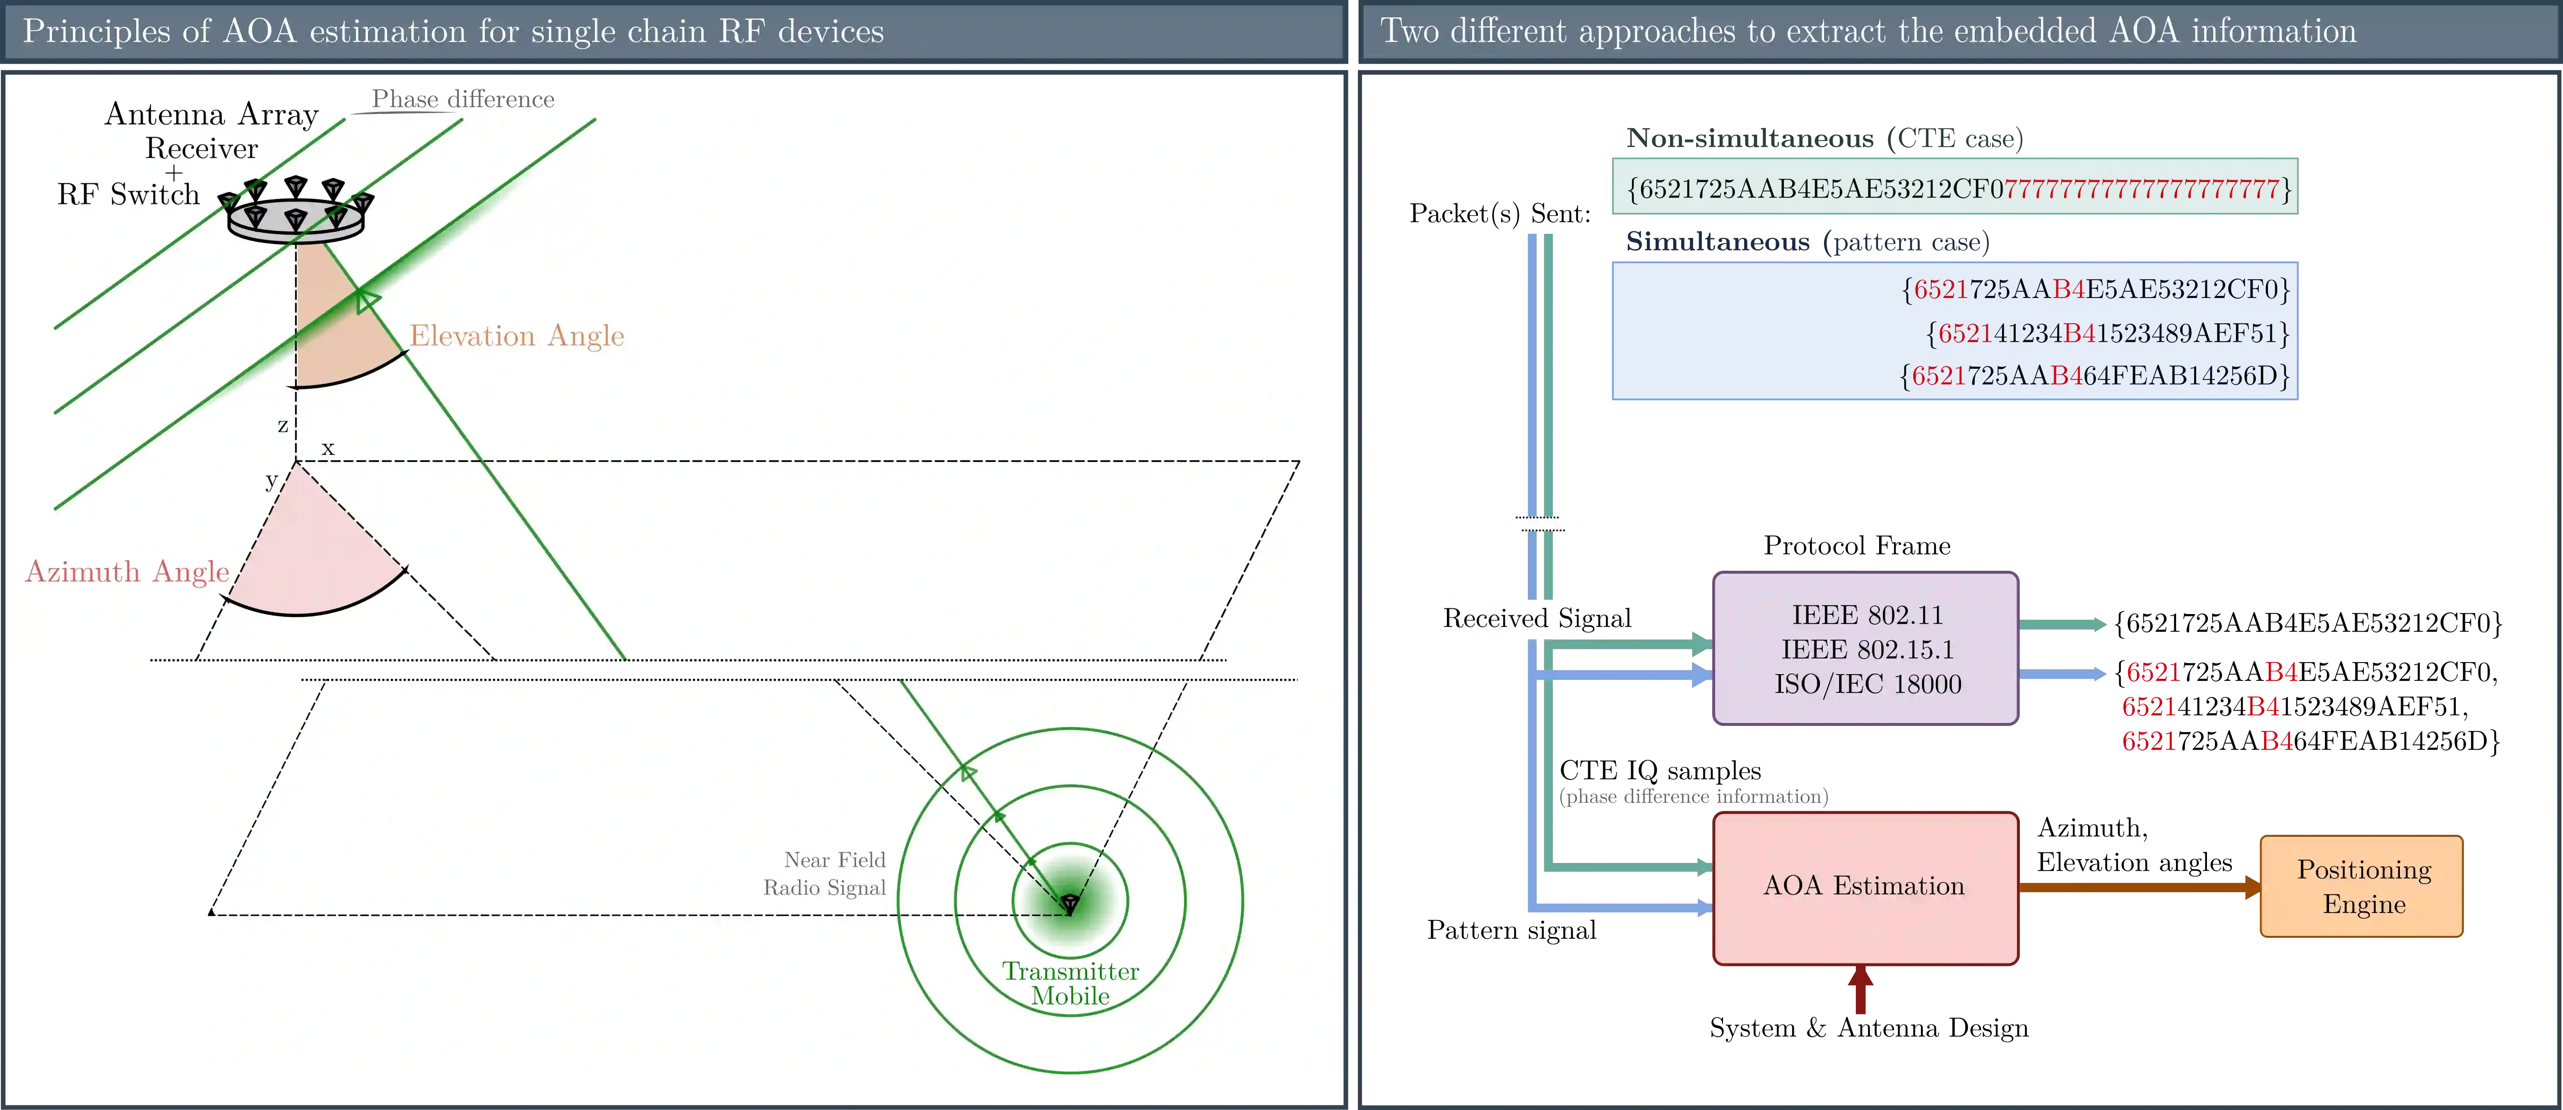Click the dark red System & Antenna Design arrow

(1860, 991)
